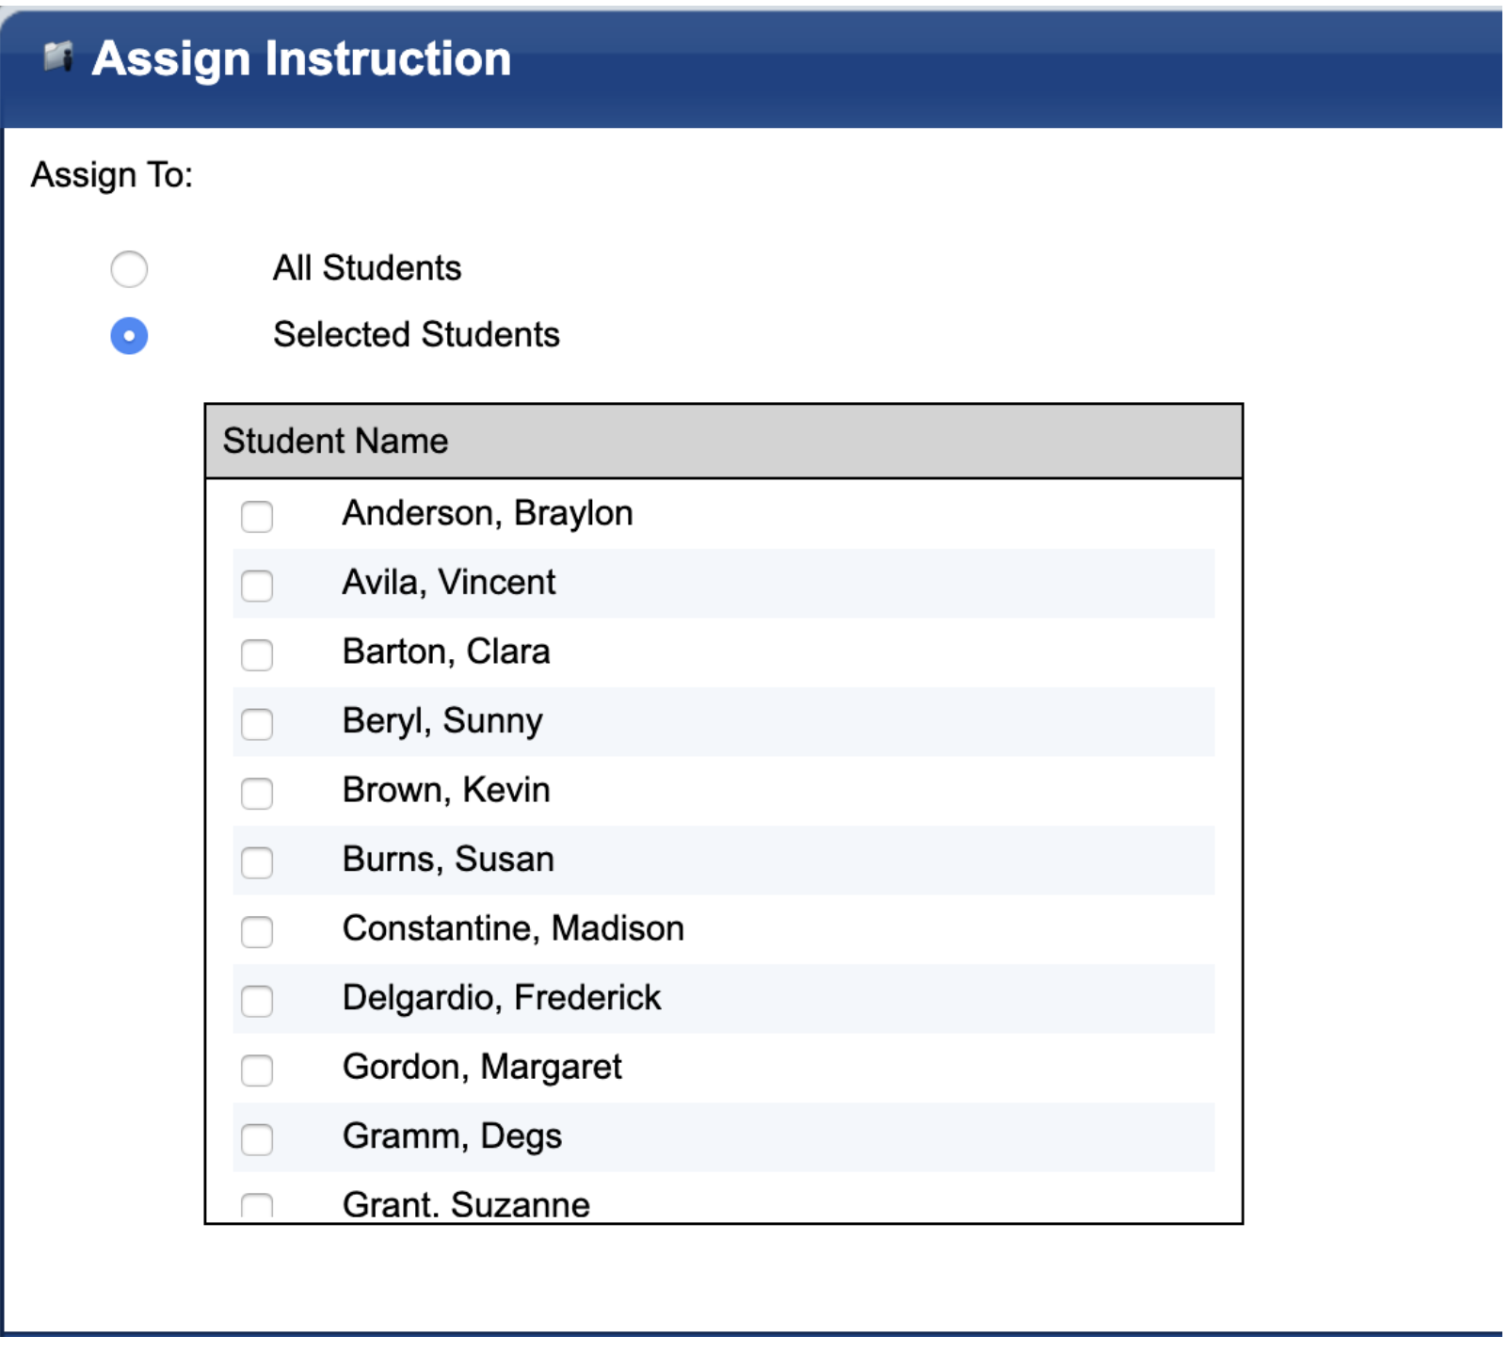Enable the checkbox beside Gordon, Margaret
The image size is (1508, 1352).
pos(256,1069)
